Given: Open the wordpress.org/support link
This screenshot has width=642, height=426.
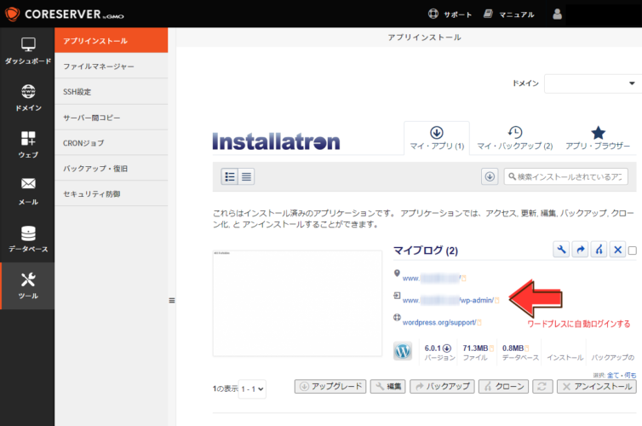Looking at the screenshot, I should pyautogui.click(x=439, y=322).
